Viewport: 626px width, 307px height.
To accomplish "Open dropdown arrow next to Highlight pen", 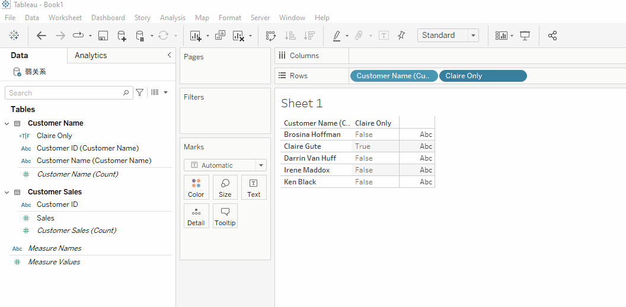I will 347,36.
